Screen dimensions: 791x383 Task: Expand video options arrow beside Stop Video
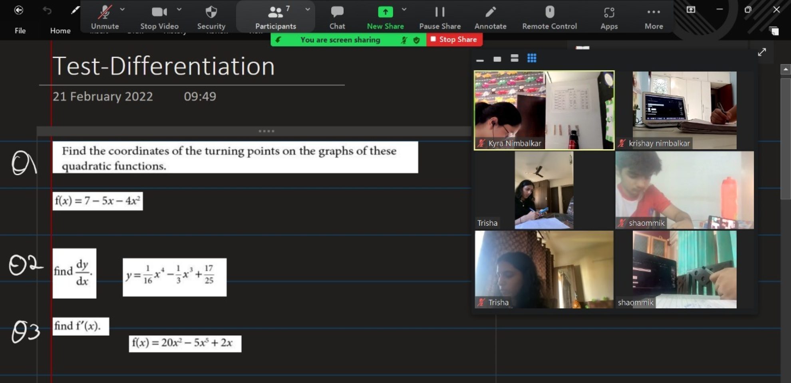(179, 9)
